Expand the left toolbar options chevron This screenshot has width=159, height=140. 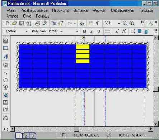[x=8, y=129]
